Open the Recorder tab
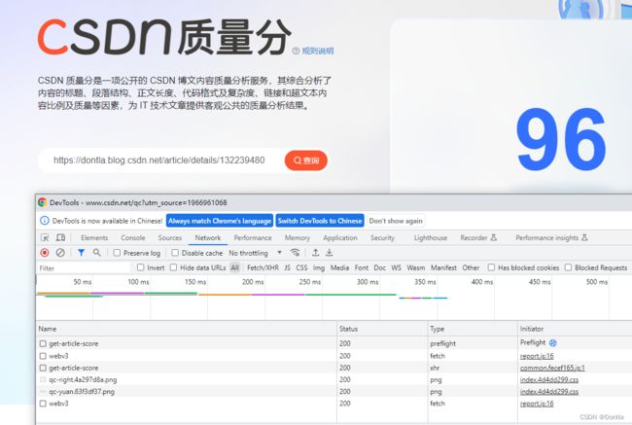 coord(478,238)
